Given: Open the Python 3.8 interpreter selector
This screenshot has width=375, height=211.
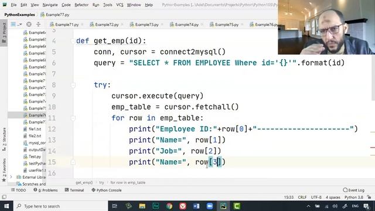Looking at the screenshot, I should click(x=354, y=198).
